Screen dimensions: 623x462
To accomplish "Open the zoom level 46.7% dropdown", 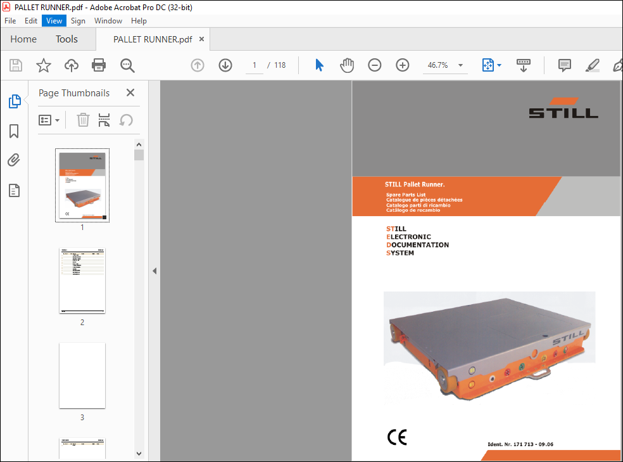I will pos(460,65).
